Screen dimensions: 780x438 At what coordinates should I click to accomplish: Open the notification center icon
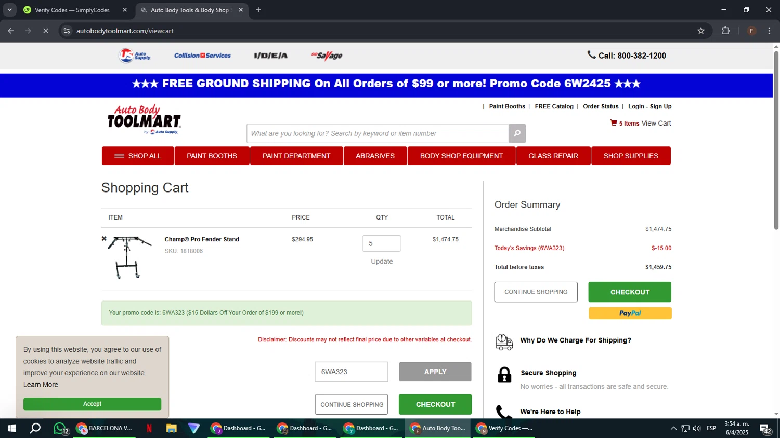pyautogui.click(x=765, y=428)
